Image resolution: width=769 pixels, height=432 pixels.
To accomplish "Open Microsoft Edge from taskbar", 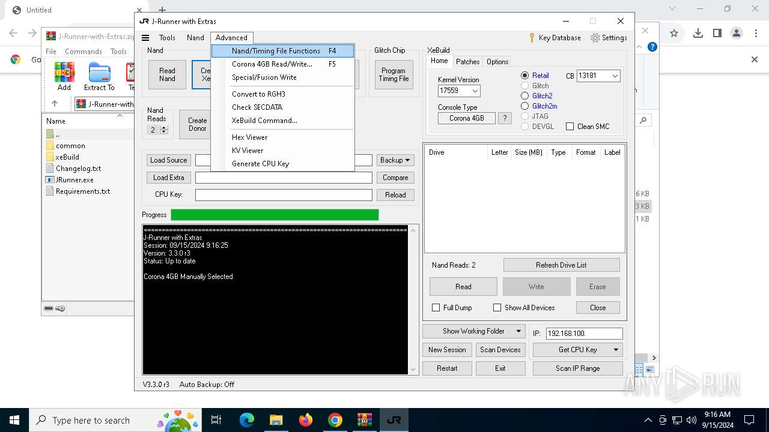I will 247,420.
